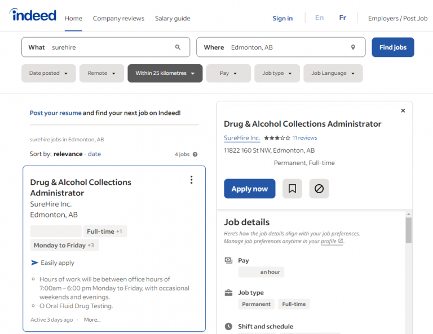
Task: Open the 11 reviews link
Action: pyautogui.click(x=304, y=138)
